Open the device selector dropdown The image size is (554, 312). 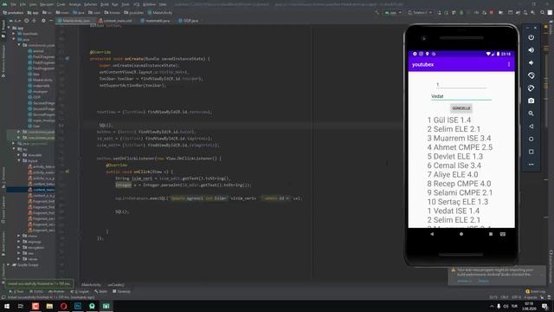tap(420, 12)
